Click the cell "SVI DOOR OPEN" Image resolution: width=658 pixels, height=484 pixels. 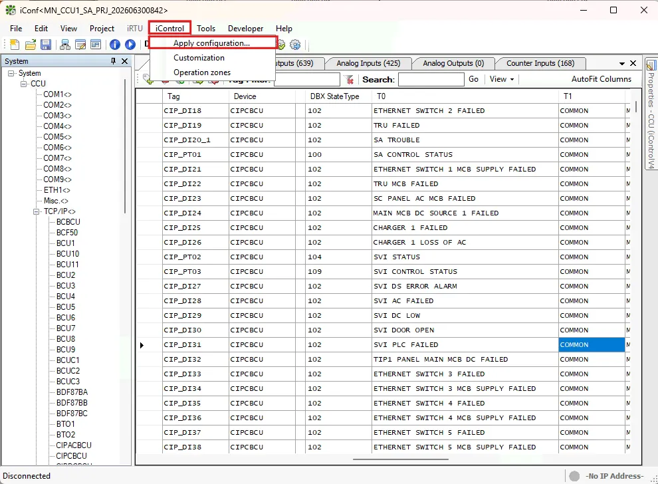(465, 330)
